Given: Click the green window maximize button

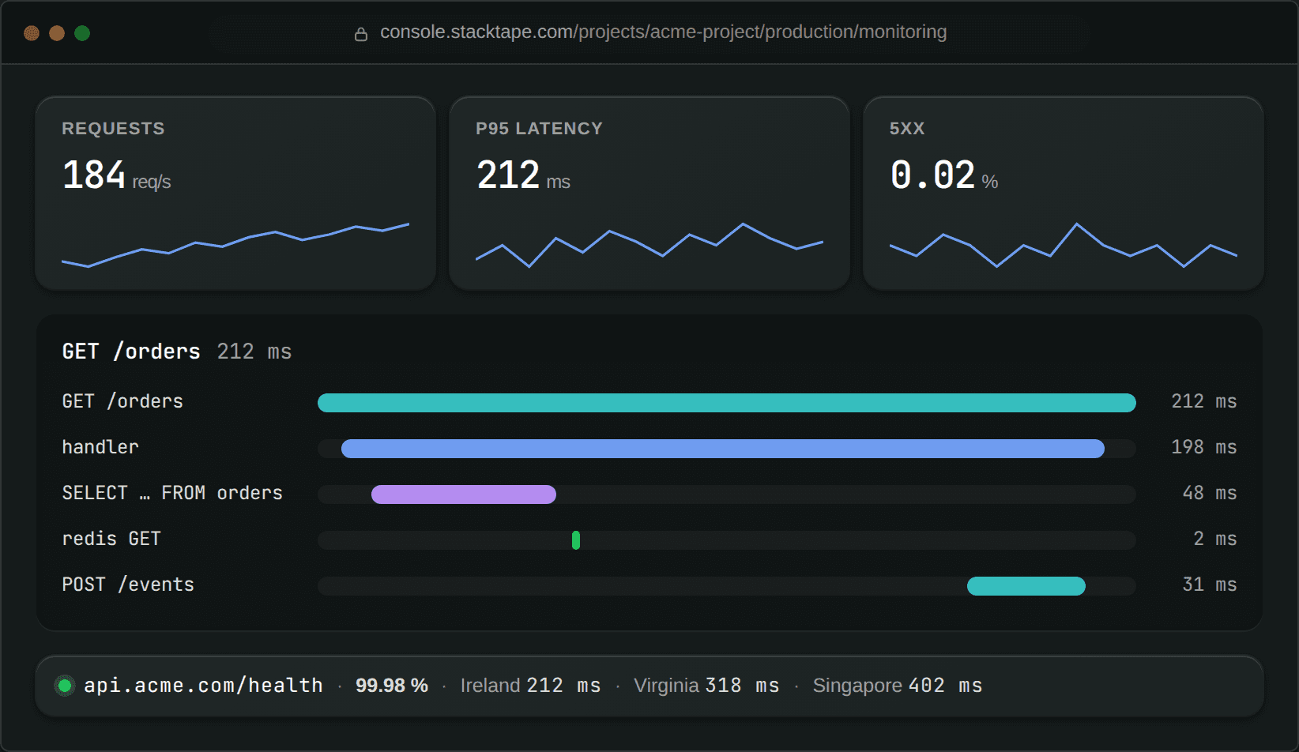Looking at the screenshot, I should [82, 33].
